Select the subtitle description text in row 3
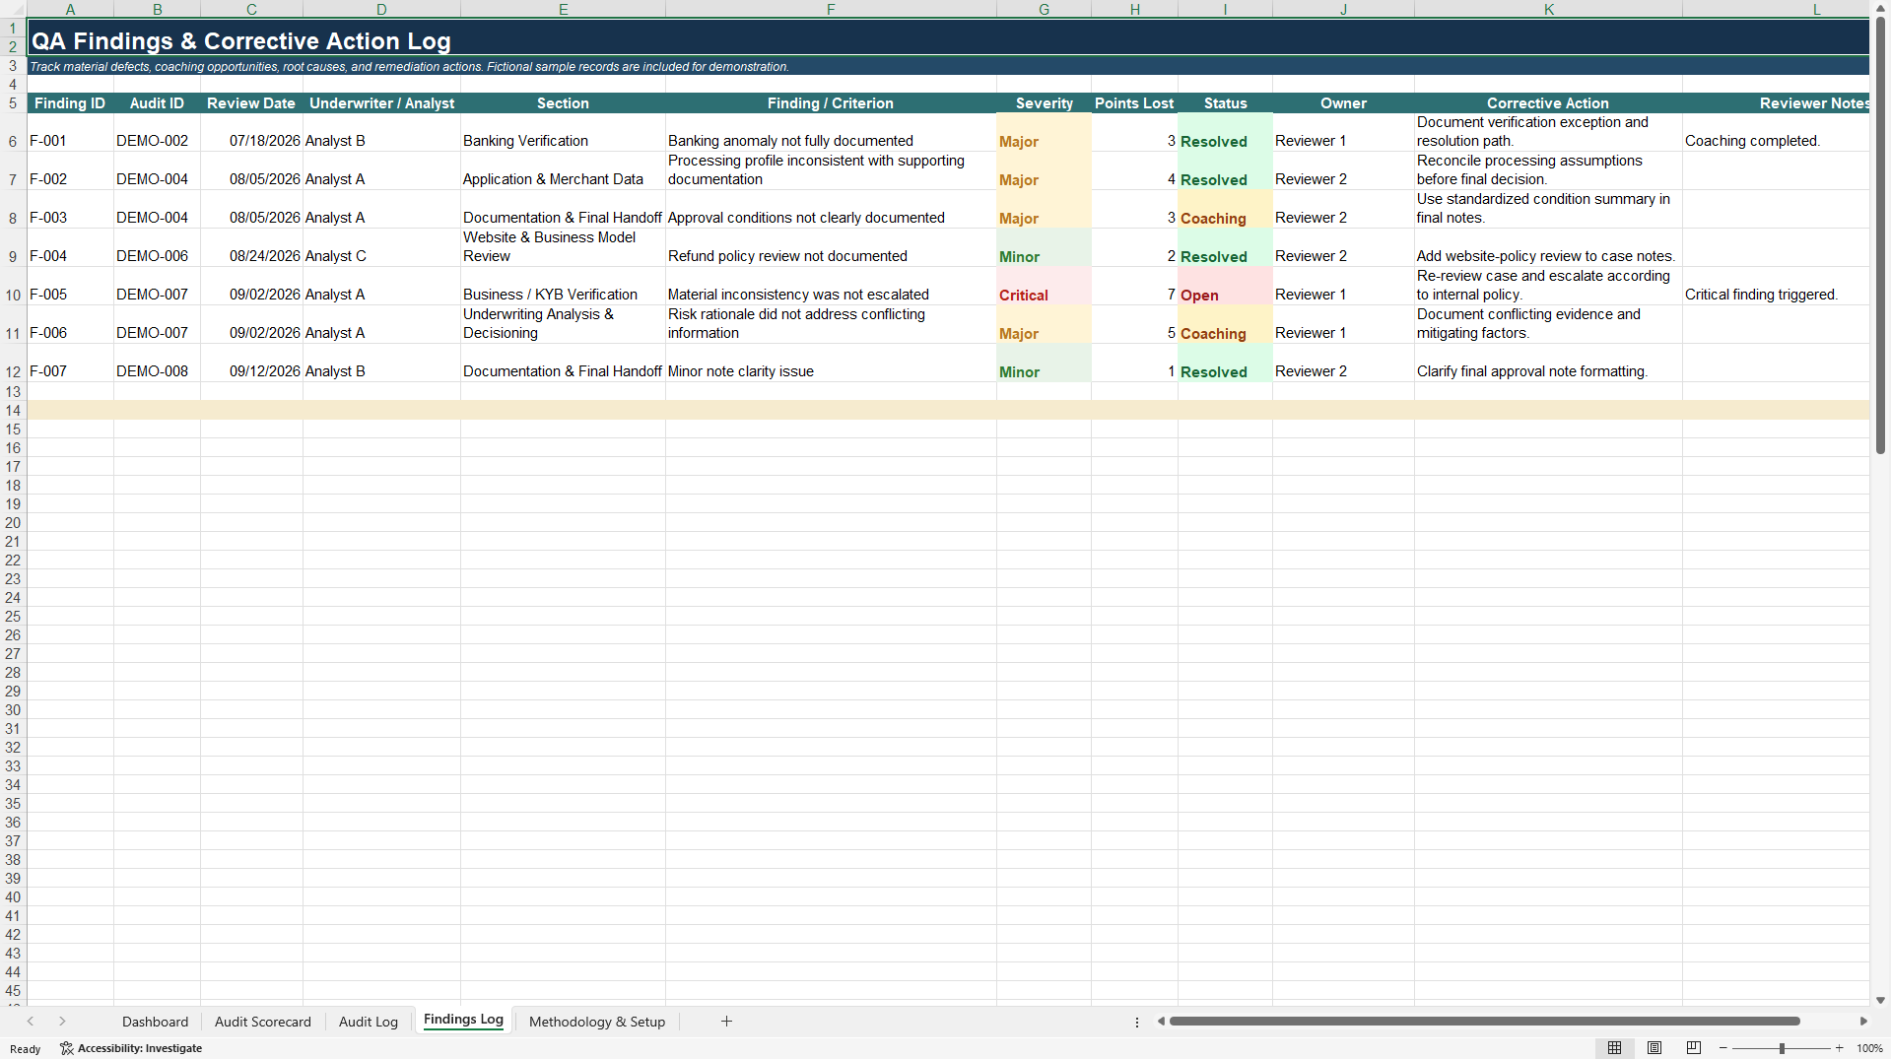The image size is (1891, 1059). tap(409, 67)
